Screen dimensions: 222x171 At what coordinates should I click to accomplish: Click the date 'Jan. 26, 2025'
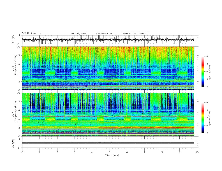coord(78,34)
